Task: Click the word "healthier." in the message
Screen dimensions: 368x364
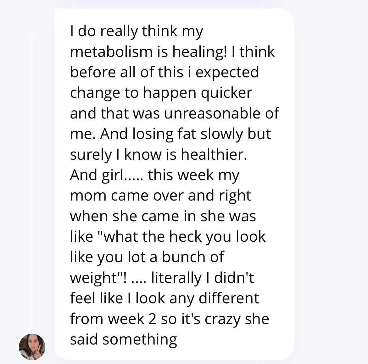Action: (214, 155)
